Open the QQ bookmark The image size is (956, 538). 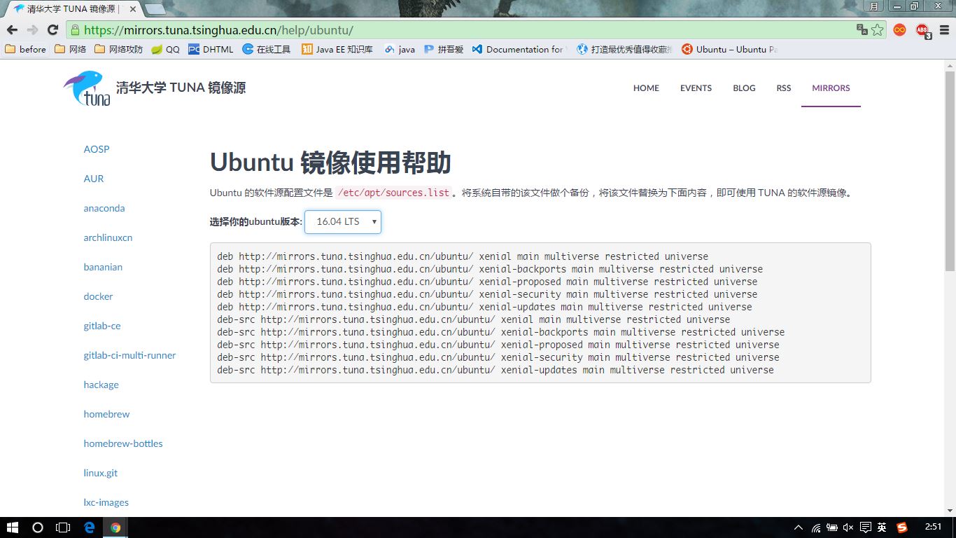(x=166, y=49)
